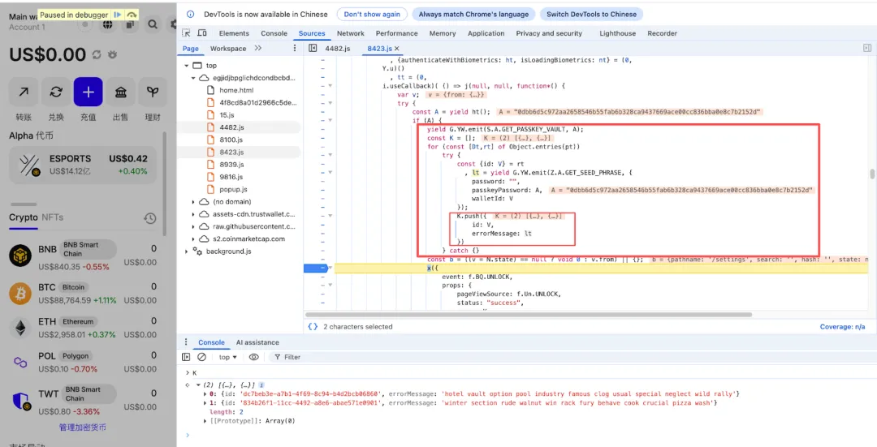Open the crypto history clock icon
The width and height of the screenshot is (877, 447).
pyautogui.click(x=150, y=218)
